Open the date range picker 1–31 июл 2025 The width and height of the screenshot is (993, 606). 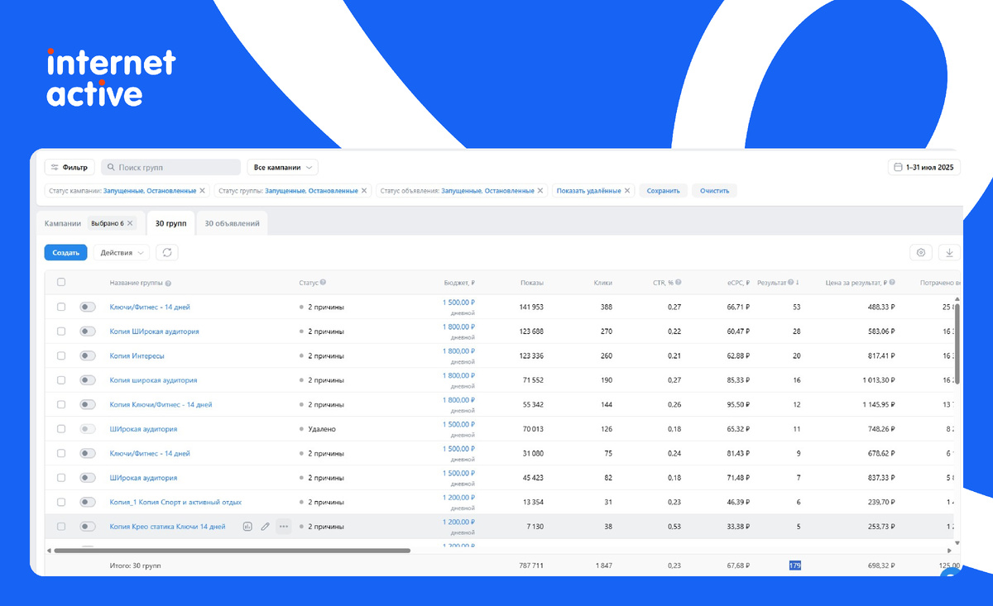[x=925, y=168]
